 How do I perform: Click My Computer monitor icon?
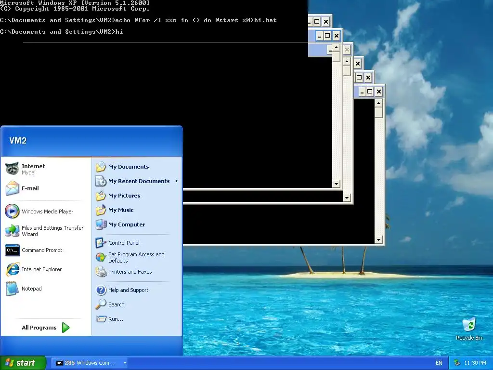101,225
